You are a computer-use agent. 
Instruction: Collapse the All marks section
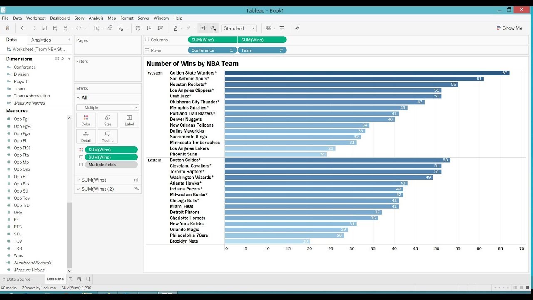(79, 97)
